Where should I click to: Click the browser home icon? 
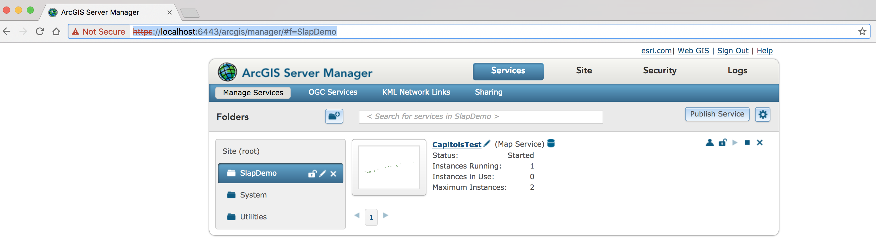pos(56,32)
